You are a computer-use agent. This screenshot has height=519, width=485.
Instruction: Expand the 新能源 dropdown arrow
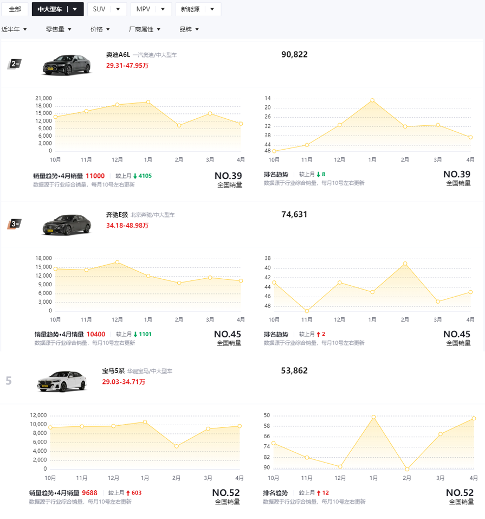tap(212, 9)
